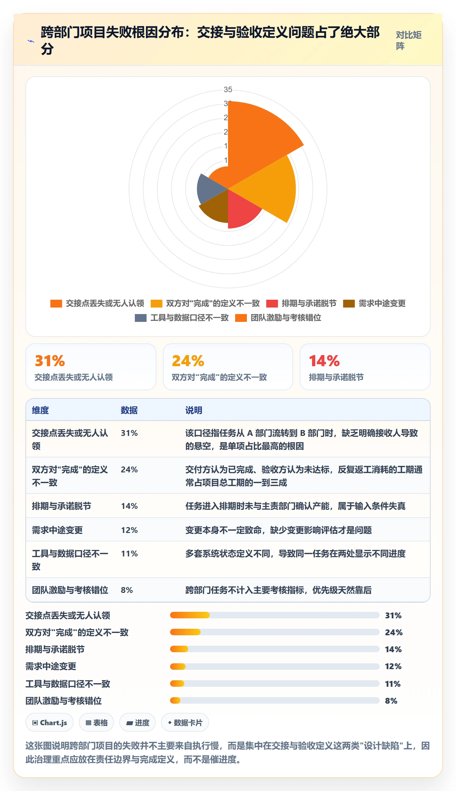Click the 进度 tag chip
The height and width of the screenshot is (791, 456).
click(137, 723)
